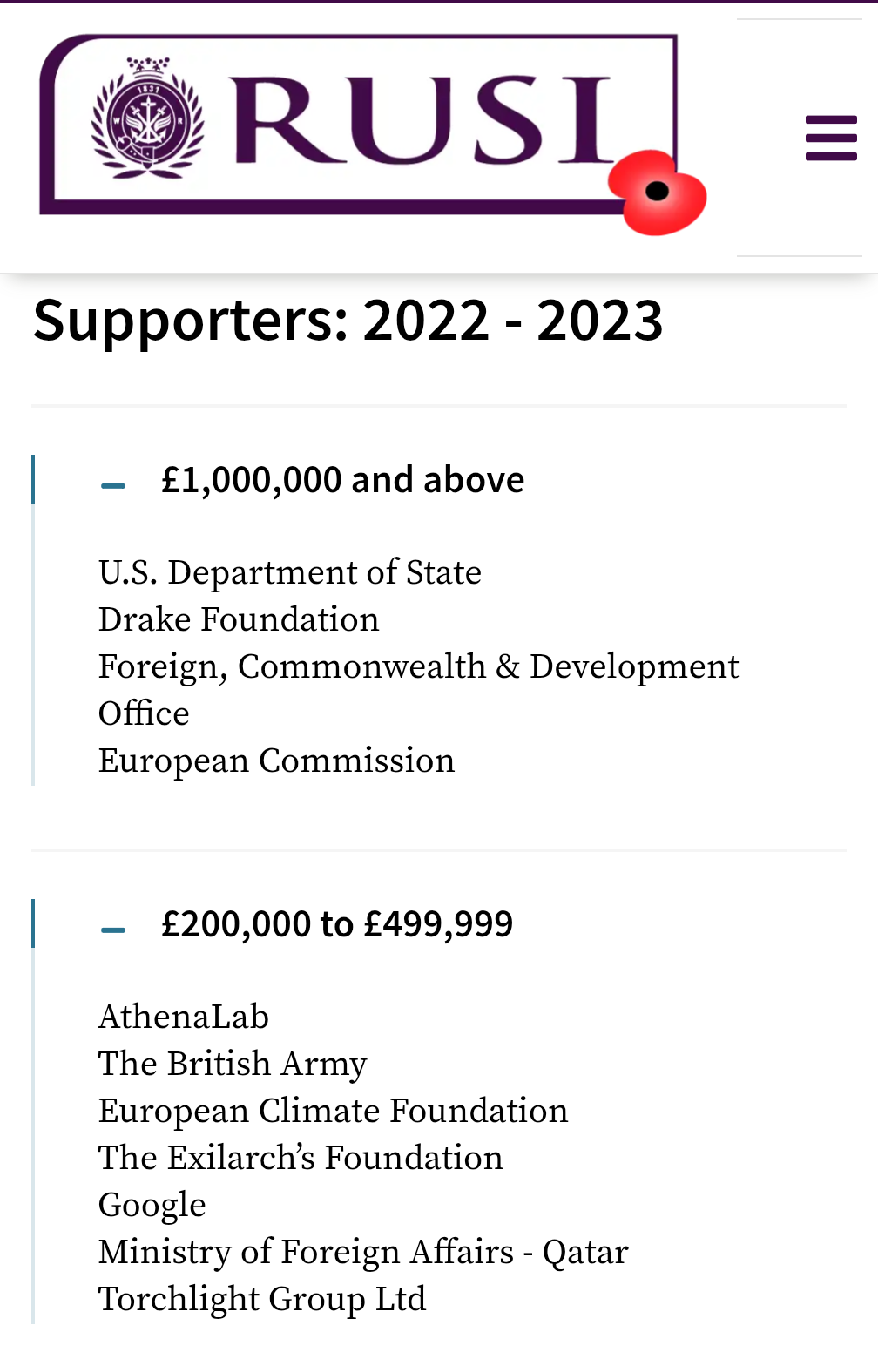
Task: Click European Climate Foundation entry
Action: [x=333, y=1111]
